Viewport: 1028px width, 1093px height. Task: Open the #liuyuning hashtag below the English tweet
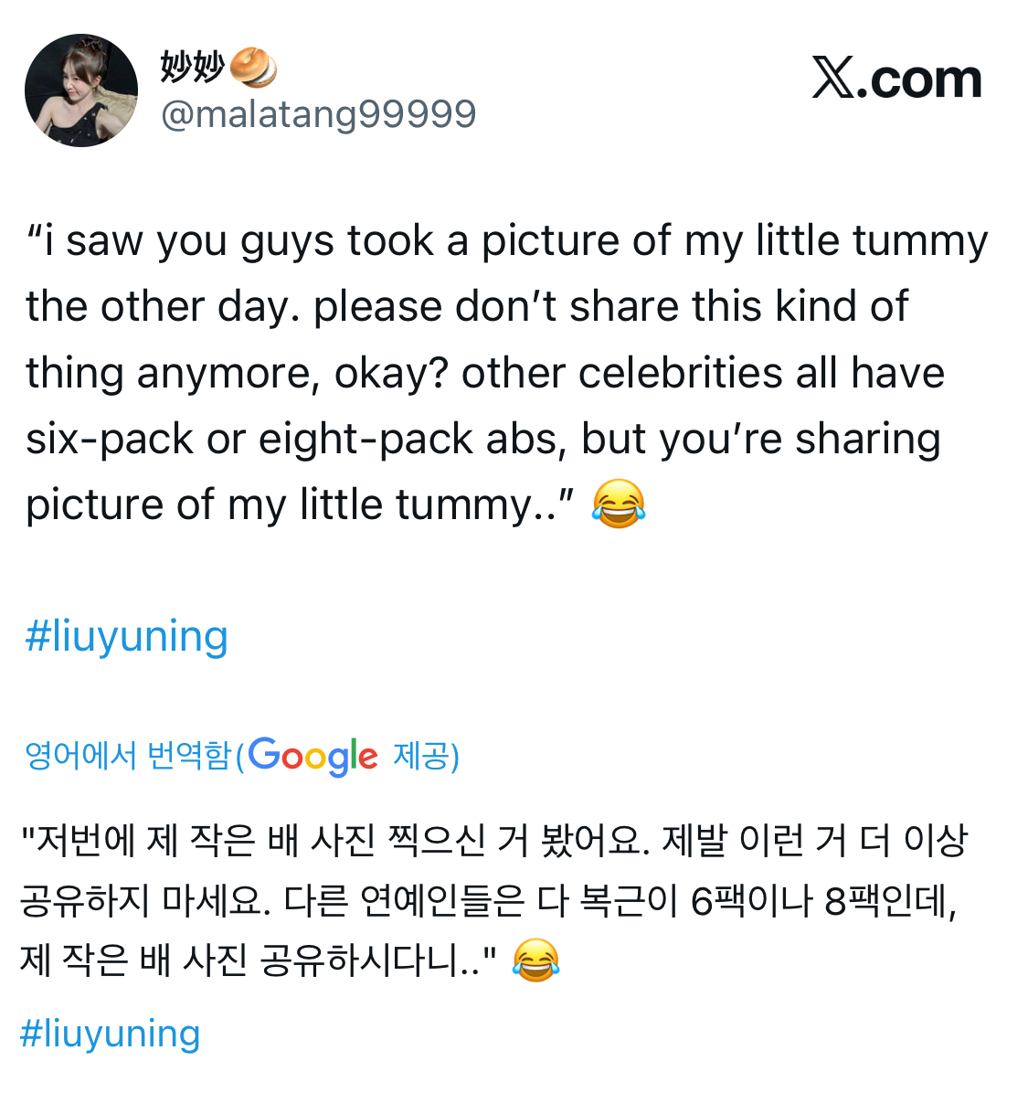click(x=126, y=636)
